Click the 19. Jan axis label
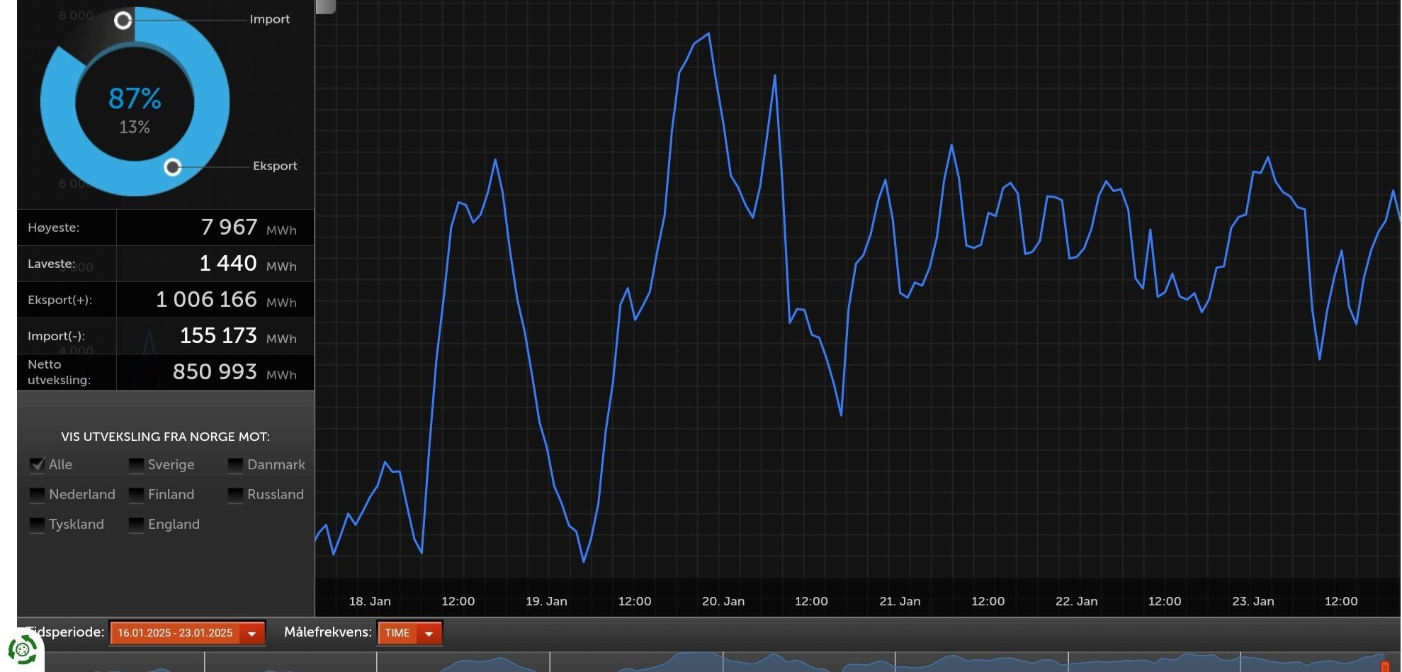 pos(546,601)
